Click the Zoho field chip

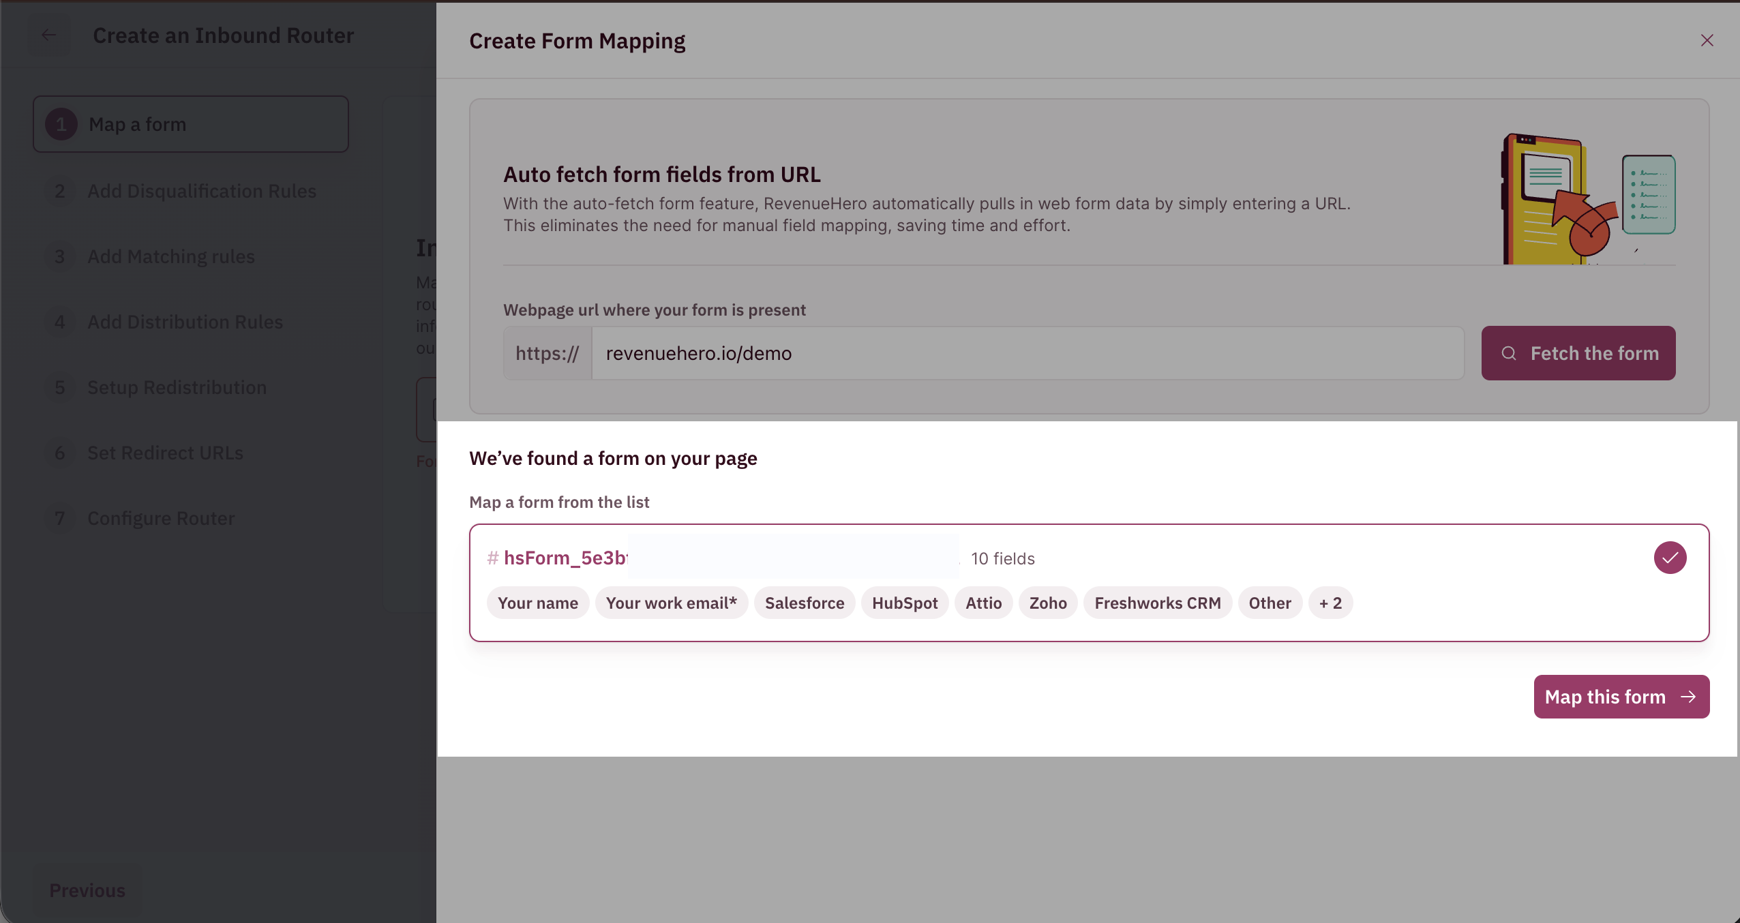click(x=1048, y=603)
